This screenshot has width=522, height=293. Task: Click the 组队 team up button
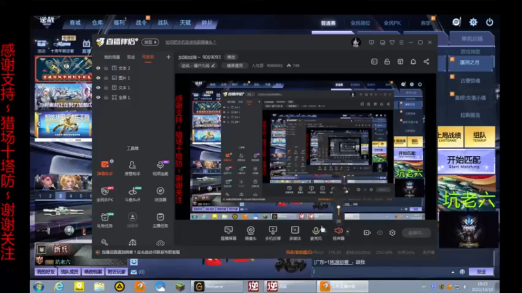480,137
